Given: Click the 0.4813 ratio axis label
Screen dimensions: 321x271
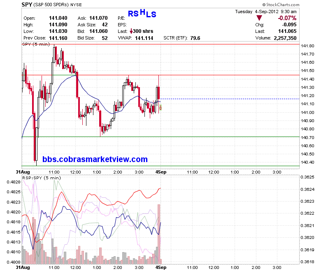Looking at the screenshot, I should [x=14, y=242].
